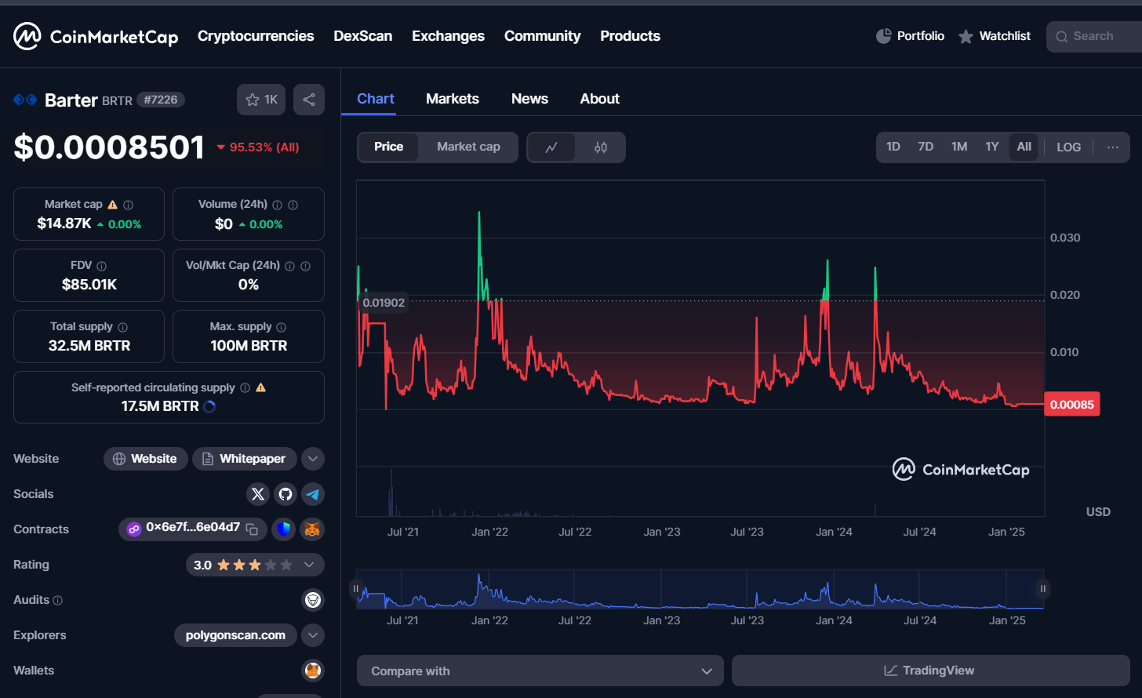Copy contract address icon
Screen dimensions: 1142x698
tap(252, 529)
